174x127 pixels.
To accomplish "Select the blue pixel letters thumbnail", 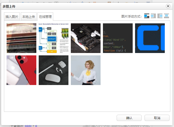I will (x=150, y=38).
